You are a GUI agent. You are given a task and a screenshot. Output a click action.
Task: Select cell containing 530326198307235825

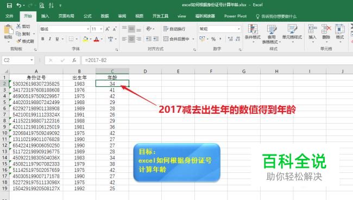point(36,84)
